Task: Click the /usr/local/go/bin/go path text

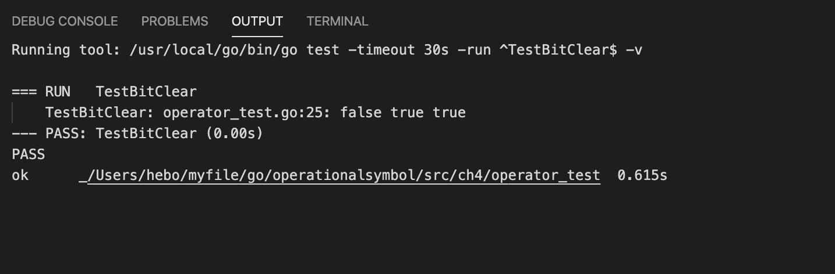Action: [213, 50]
